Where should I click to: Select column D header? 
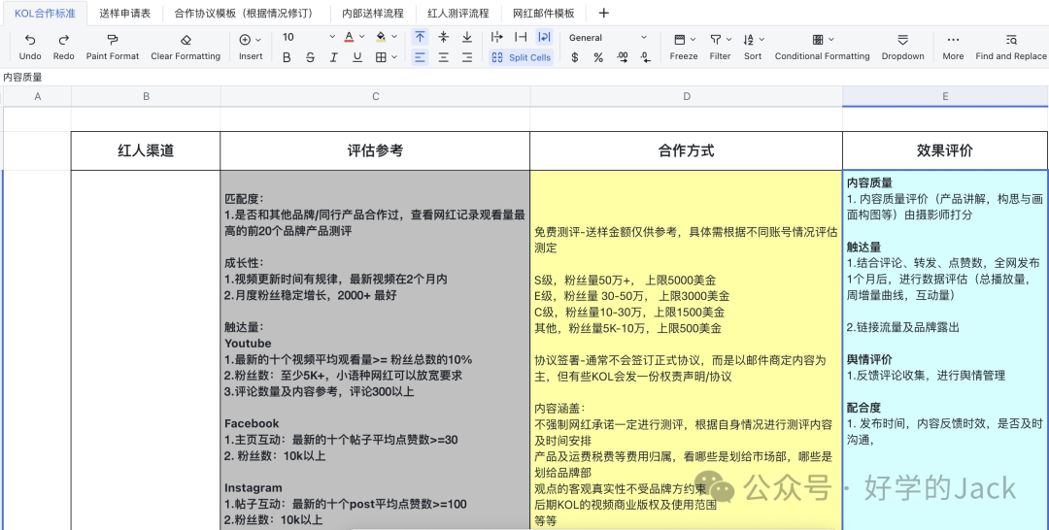tap(687, 96)
